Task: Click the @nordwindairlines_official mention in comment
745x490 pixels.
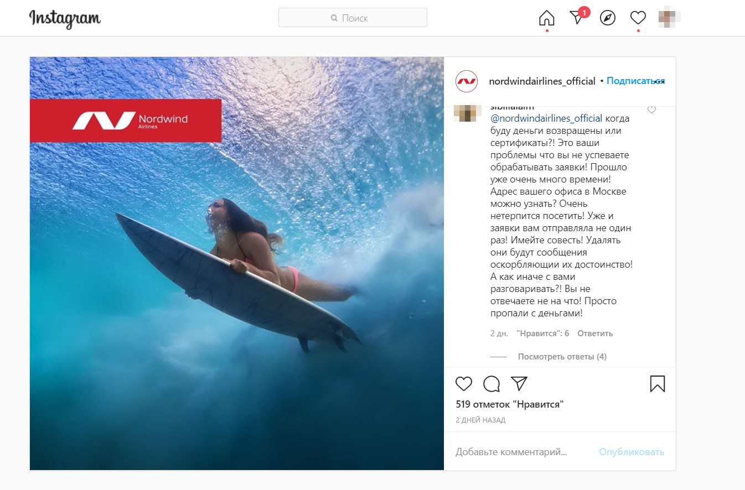Action: (x=546, y=118)
